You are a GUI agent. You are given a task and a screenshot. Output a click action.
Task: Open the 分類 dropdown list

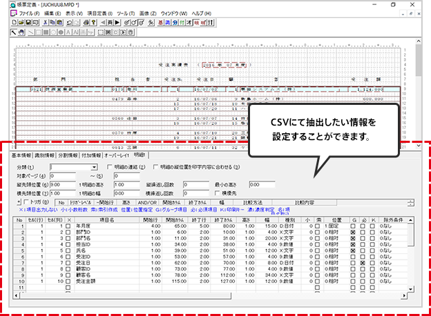95,168
